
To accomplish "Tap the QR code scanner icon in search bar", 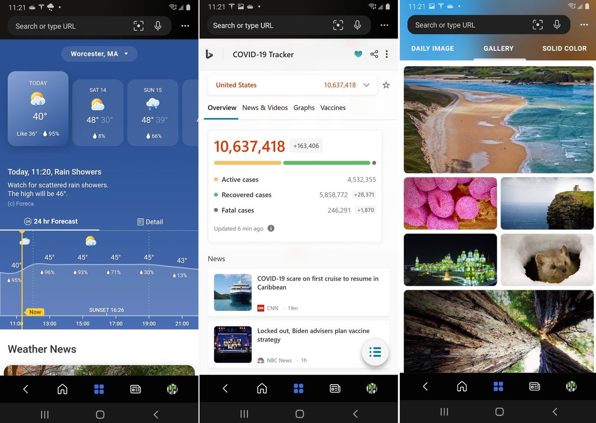I will pyautogui.click(x=139, y=25).
